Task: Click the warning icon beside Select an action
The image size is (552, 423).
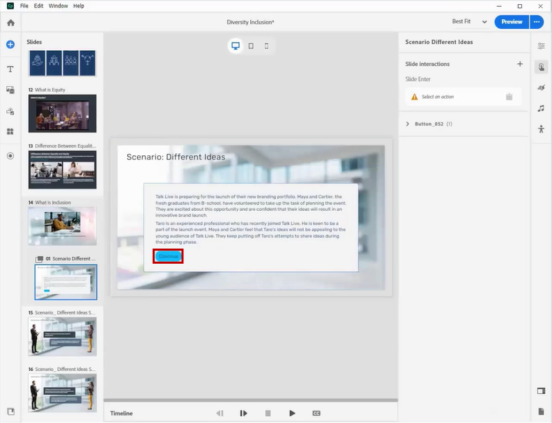Action: tap(415, 97)
